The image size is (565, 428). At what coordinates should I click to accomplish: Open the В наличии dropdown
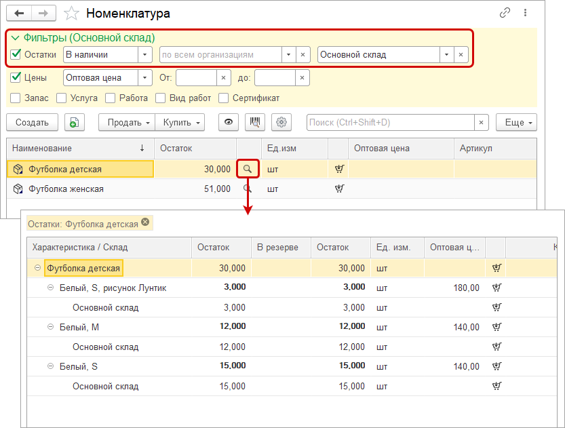[145, 55]
